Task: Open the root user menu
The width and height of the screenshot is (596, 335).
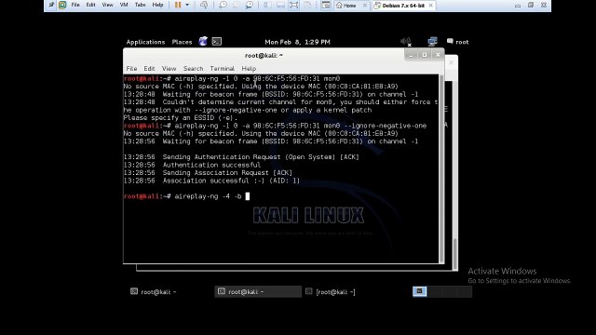Action: (x=458, y=42)
